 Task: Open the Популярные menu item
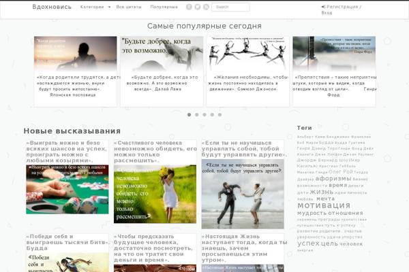coord(164,7)
